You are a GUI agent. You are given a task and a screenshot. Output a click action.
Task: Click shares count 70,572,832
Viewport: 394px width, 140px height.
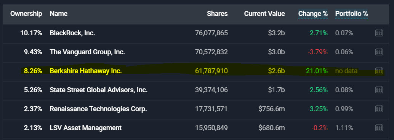(211, 52)
